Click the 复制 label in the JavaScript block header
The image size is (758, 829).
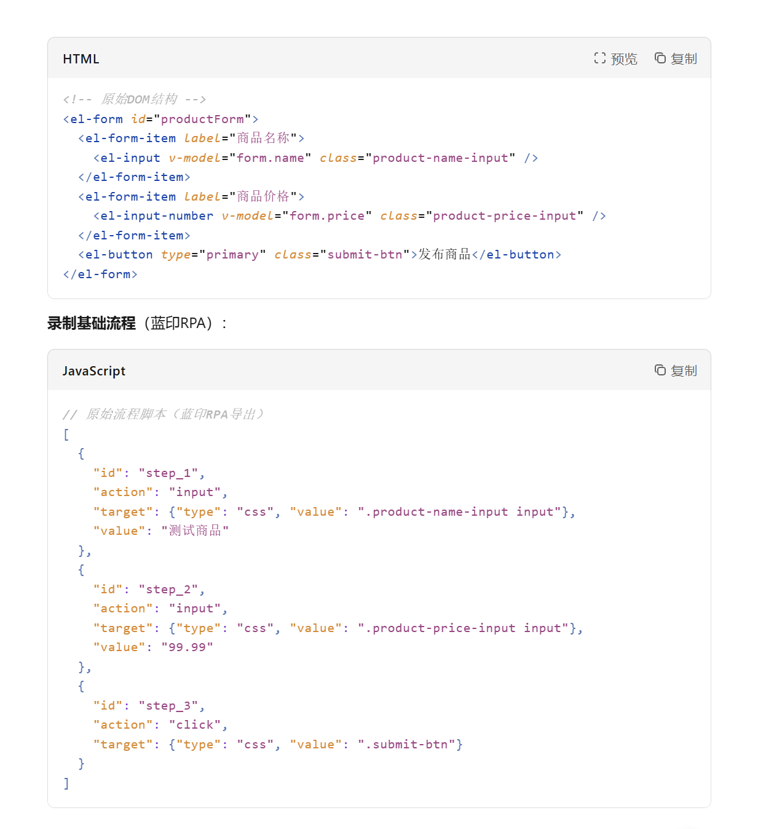(684, 370)
